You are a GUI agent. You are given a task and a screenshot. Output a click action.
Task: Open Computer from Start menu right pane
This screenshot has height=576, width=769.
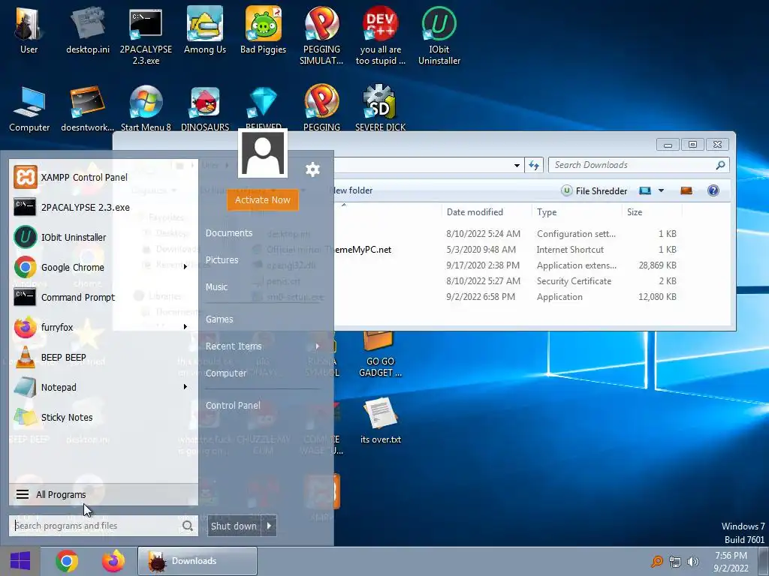pyautogui.click(x=225, y=373)
